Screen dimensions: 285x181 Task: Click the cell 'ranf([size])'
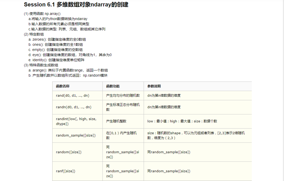(x=77, y=171)
